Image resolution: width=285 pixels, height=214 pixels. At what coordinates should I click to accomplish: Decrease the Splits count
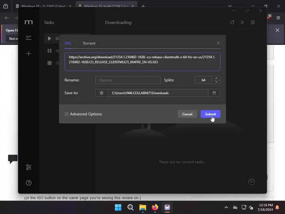click(216, 82)
